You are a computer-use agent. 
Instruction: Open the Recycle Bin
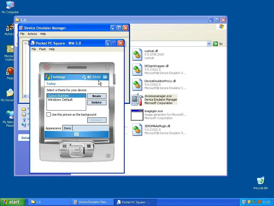click(261, 183)
